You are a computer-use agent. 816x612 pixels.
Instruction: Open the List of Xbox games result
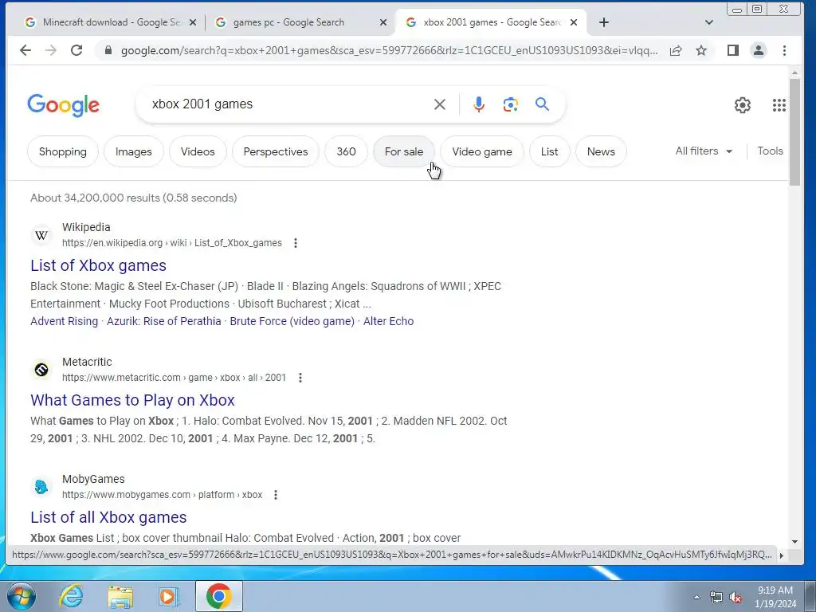[98, 265]
